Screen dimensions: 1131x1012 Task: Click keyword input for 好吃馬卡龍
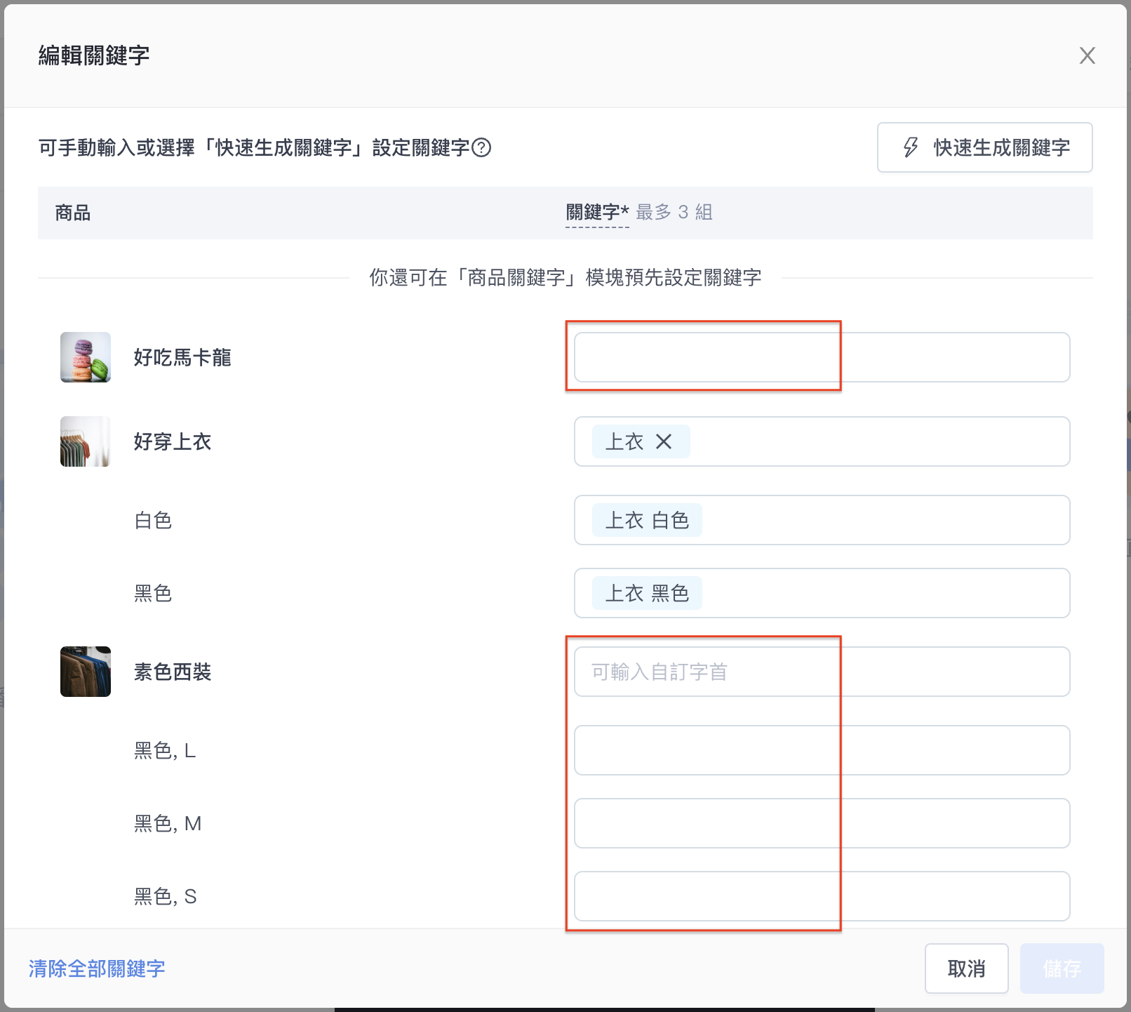coord(822,357)
